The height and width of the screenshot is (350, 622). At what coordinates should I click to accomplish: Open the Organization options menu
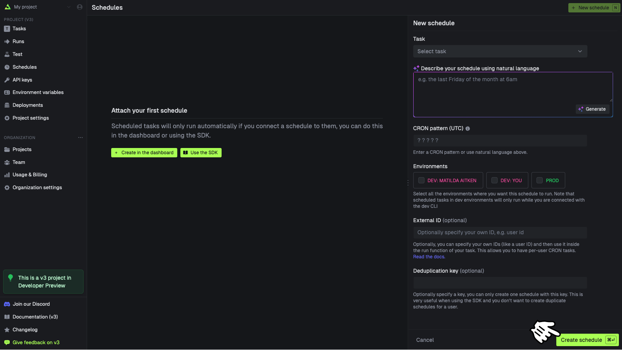point(80,137)
